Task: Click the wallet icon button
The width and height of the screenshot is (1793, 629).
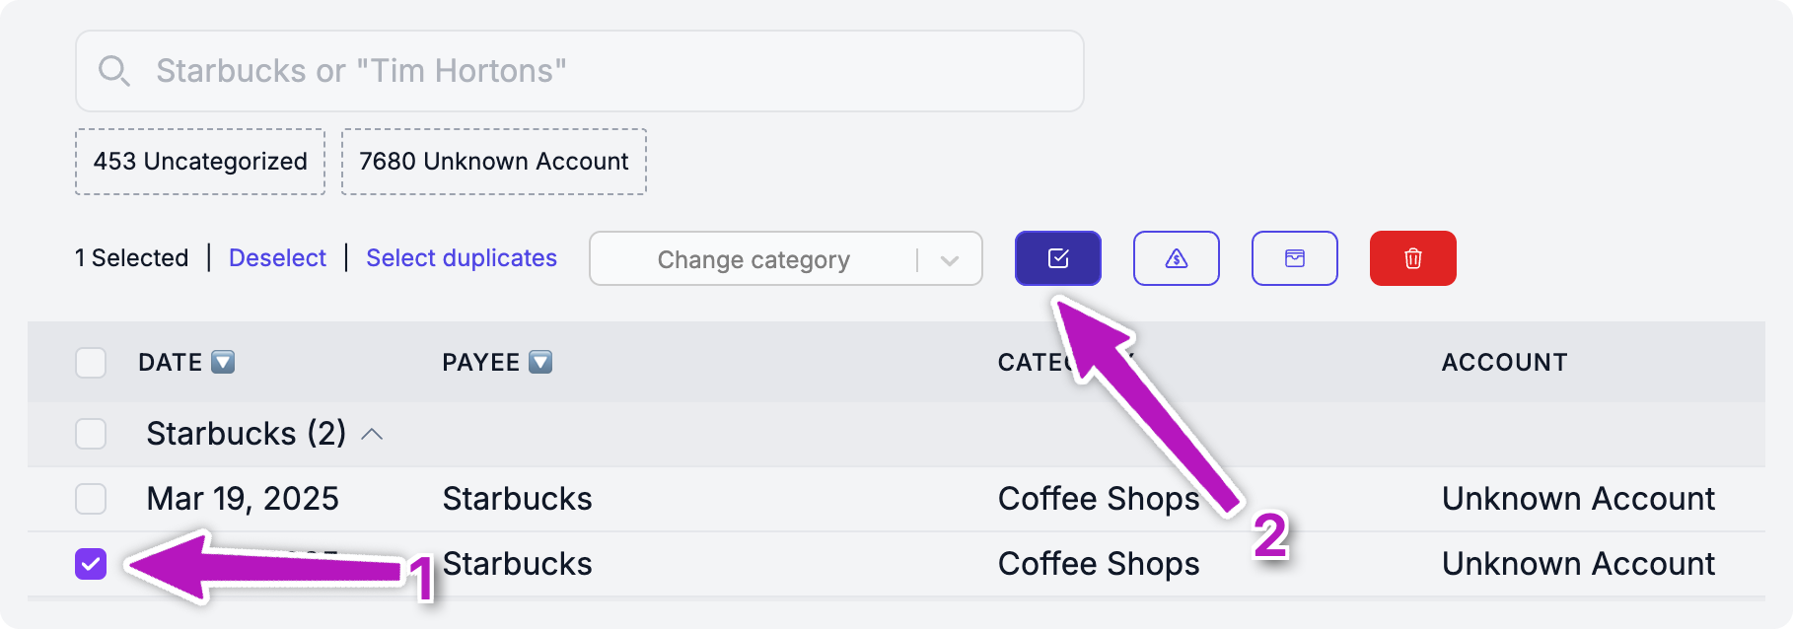Action: click(1294, 258)
